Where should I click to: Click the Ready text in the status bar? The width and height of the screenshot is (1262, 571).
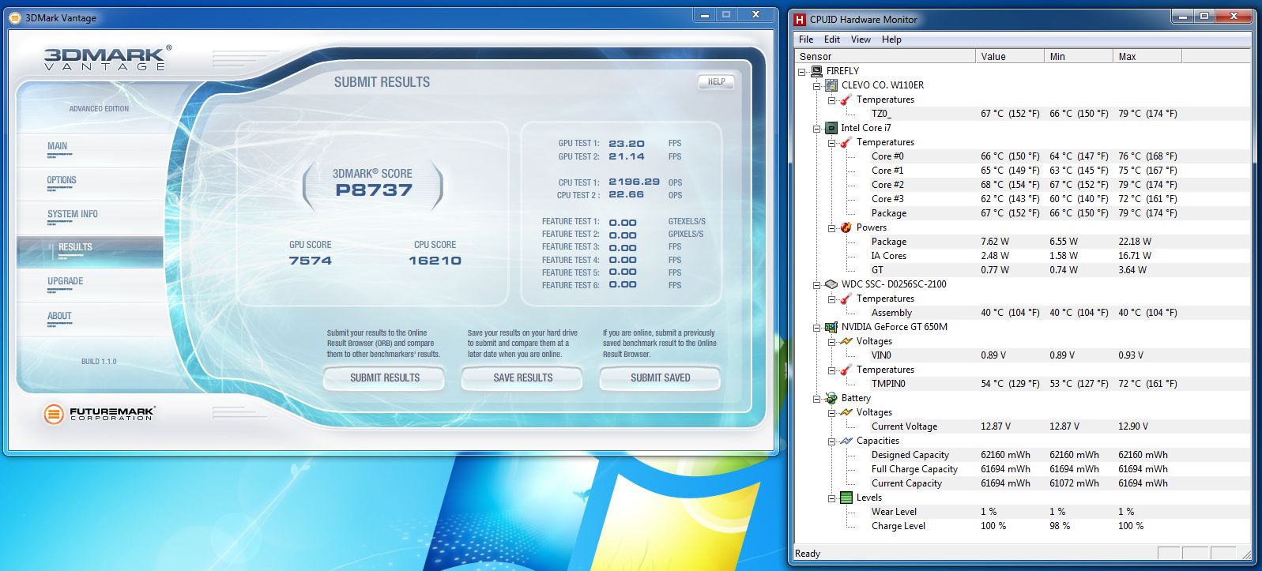coord(808,554)
